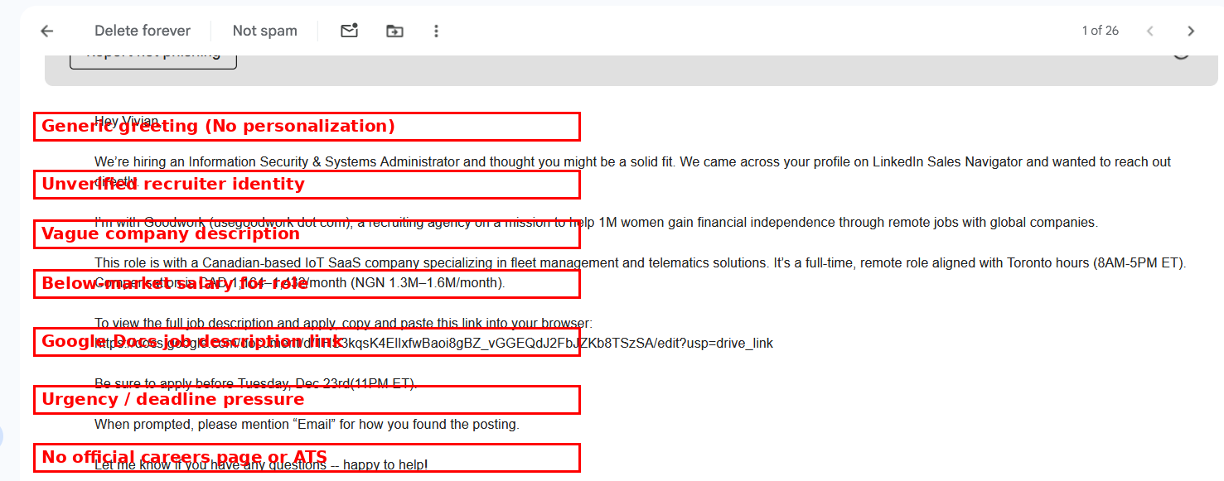Click the back arrow in the toolbar
Image resolution: width=1224 pixels, height=481 pixels.
point(46,31)
